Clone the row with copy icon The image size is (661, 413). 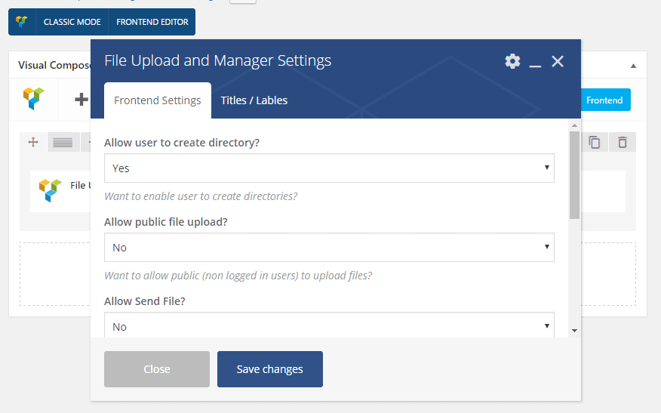coord(595,142)
